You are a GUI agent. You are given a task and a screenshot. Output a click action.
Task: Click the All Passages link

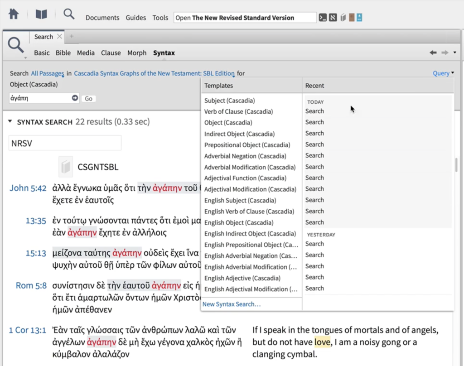(x=47, y=73)
